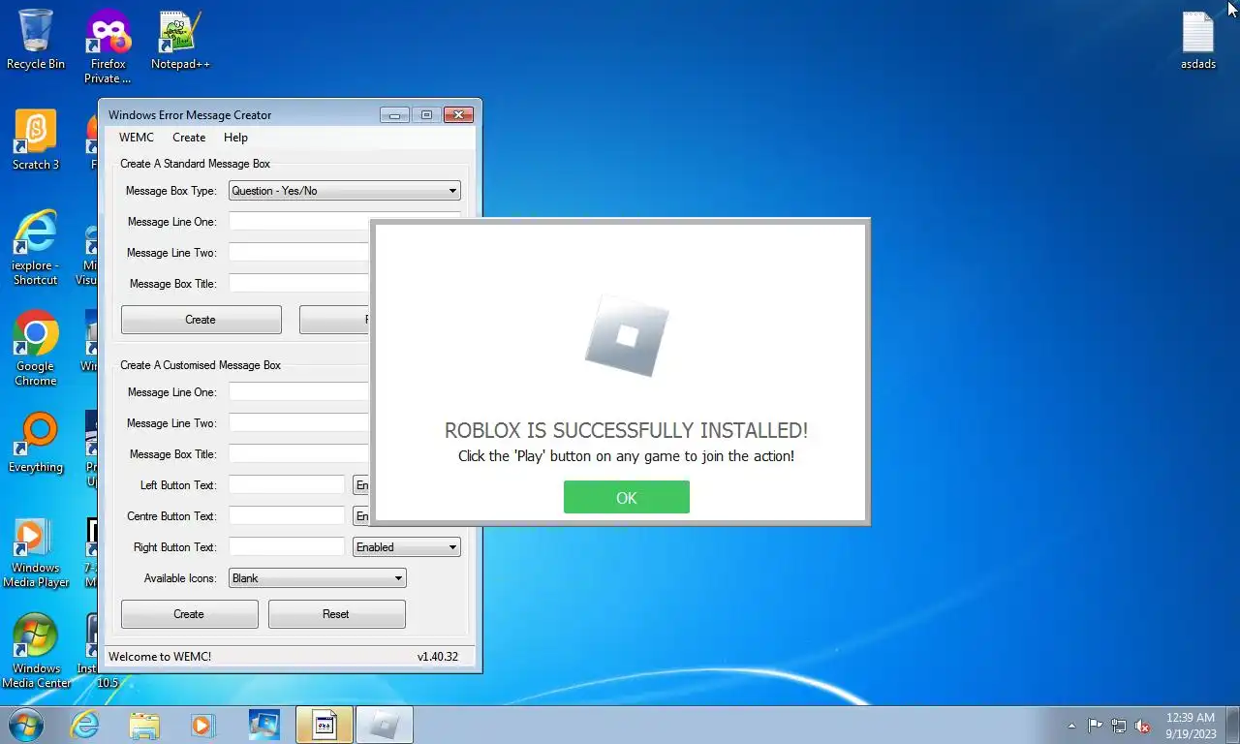Open the Action Center flag tray icon
Screen dimensions: 1240x744
click(1095, 726)
